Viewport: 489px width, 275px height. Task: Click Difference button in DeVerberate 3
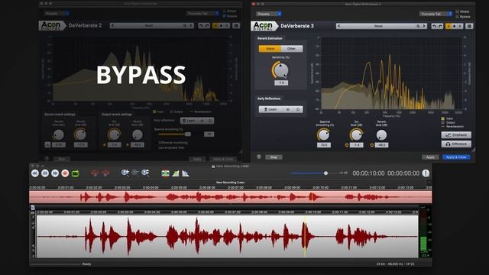456,144
